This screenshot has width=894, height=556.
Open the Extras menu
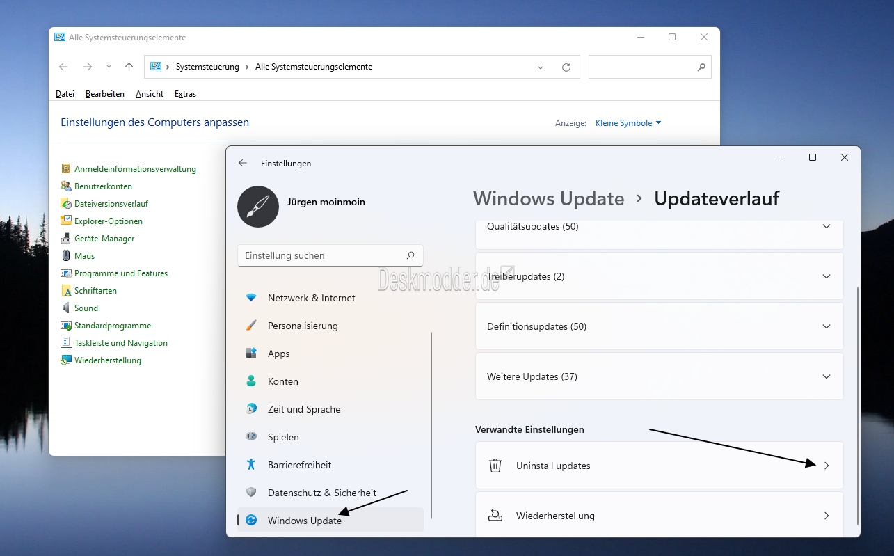click(185, 94)
